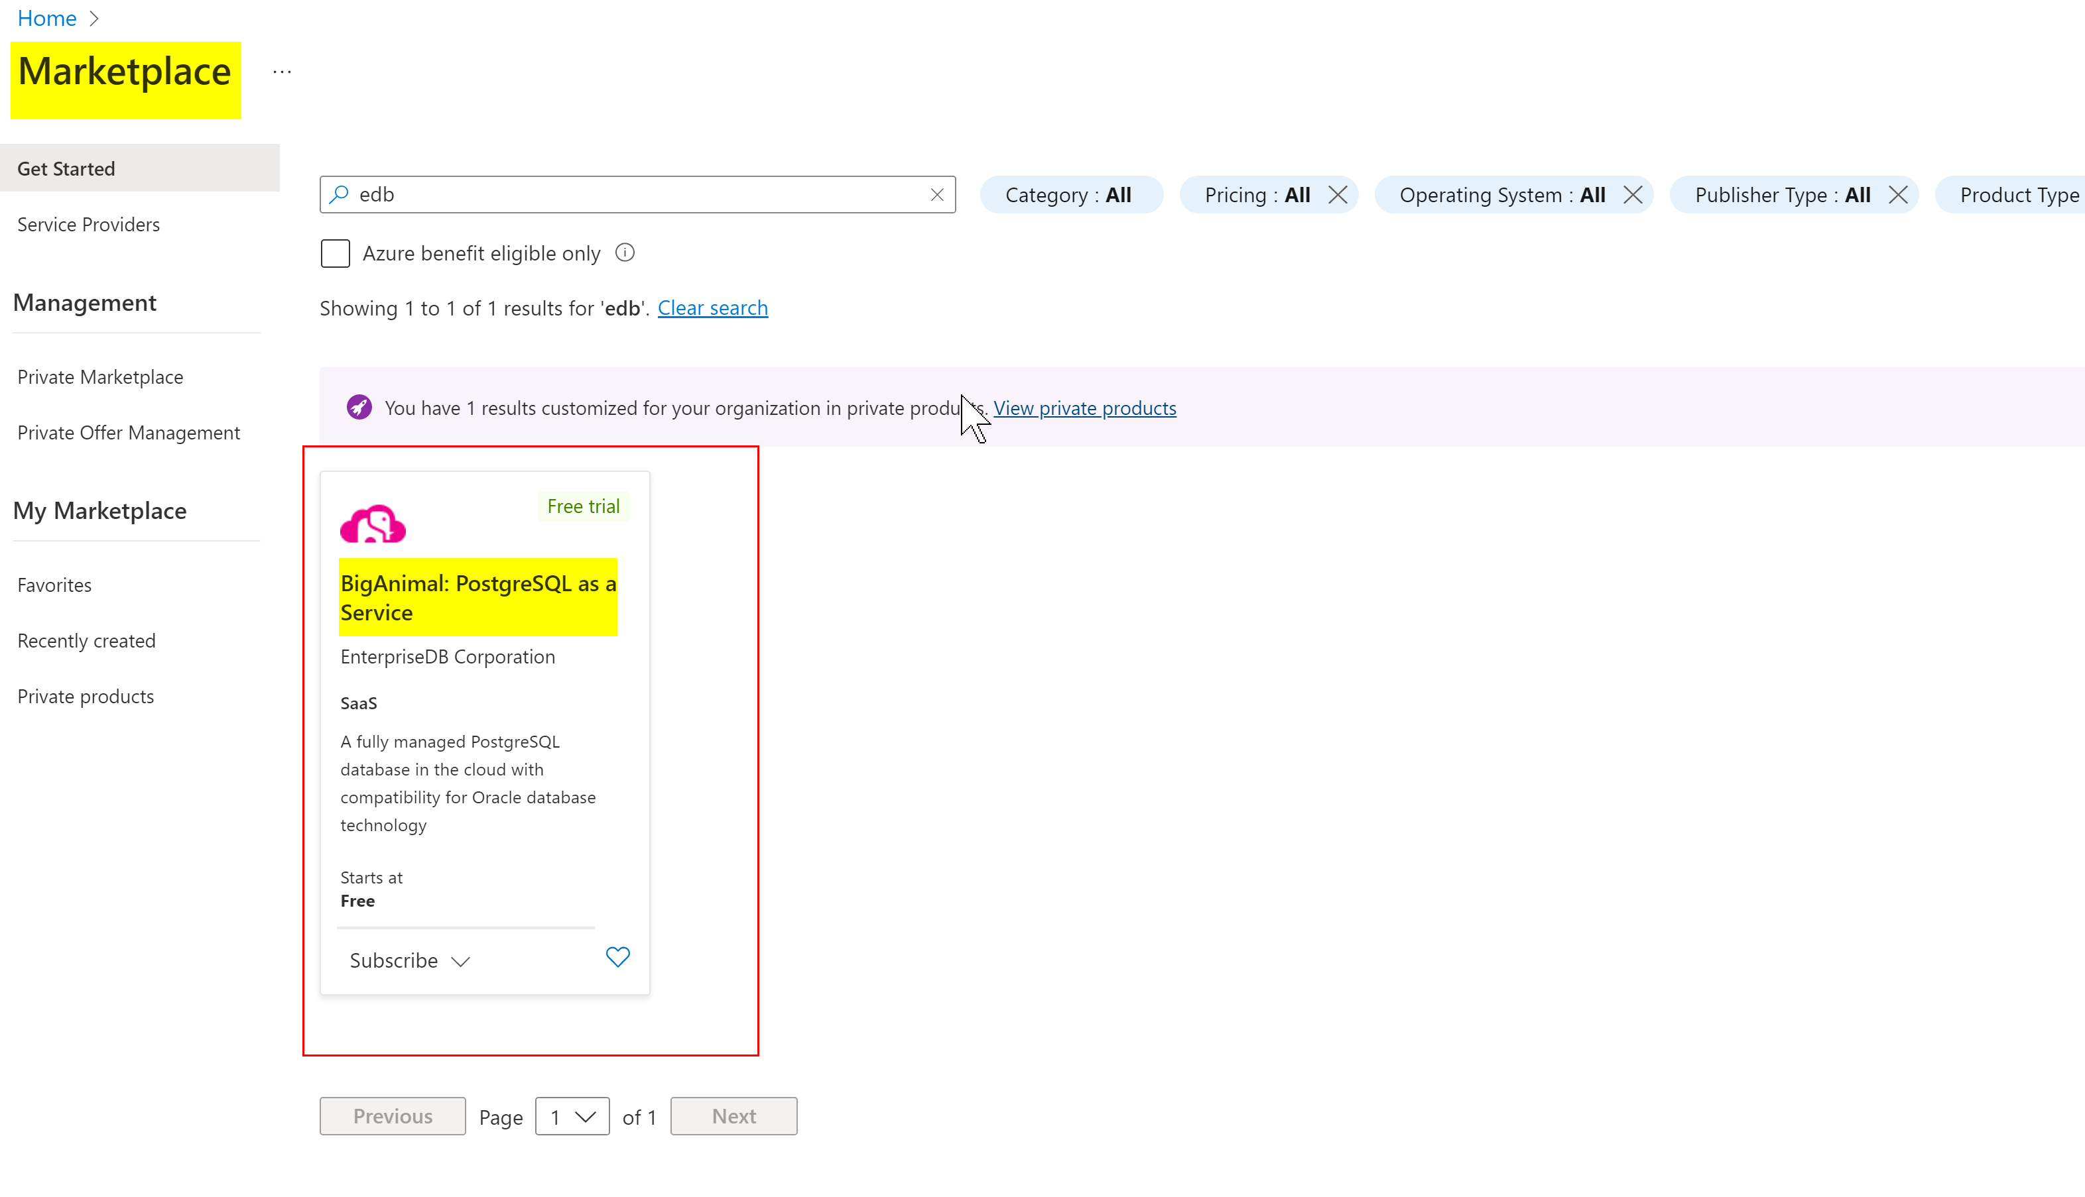This screenshot has height=1197, width=2085.
Task: Click the Azure benefit info icon
Action: tap(625, 253)
